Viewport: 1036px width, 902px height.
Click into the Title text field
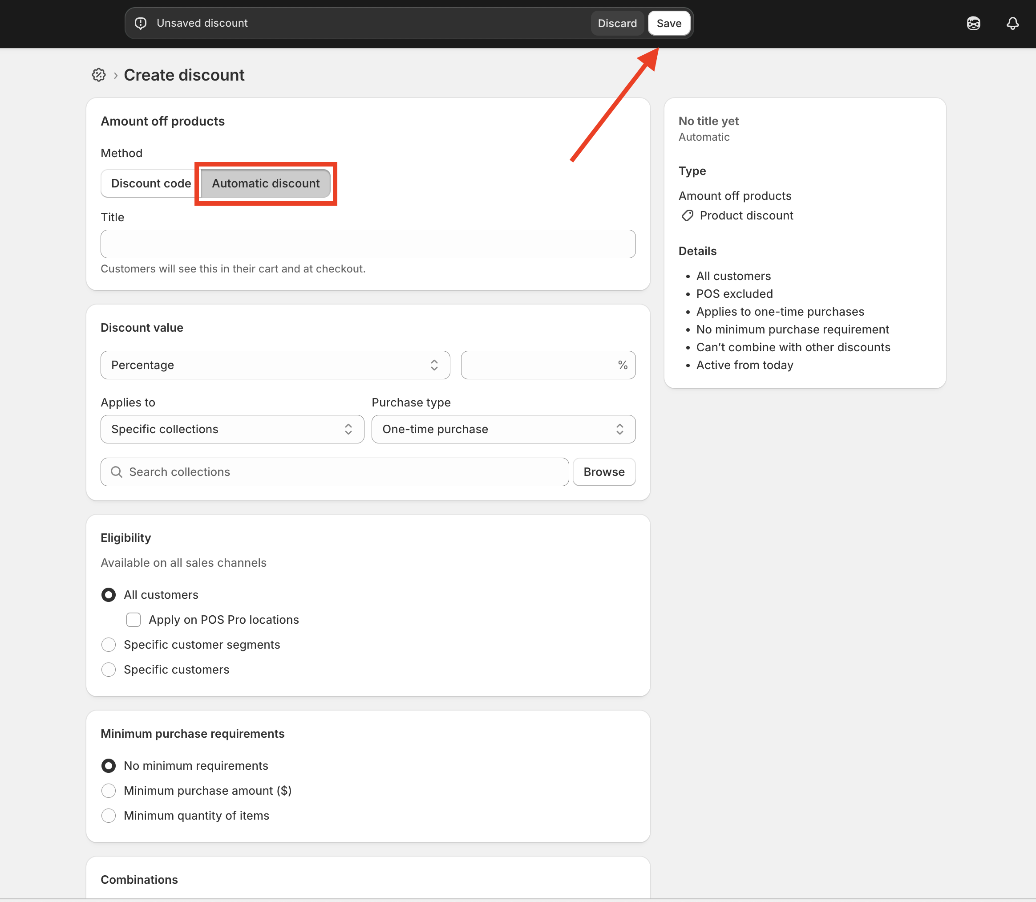tap(368, 244)
